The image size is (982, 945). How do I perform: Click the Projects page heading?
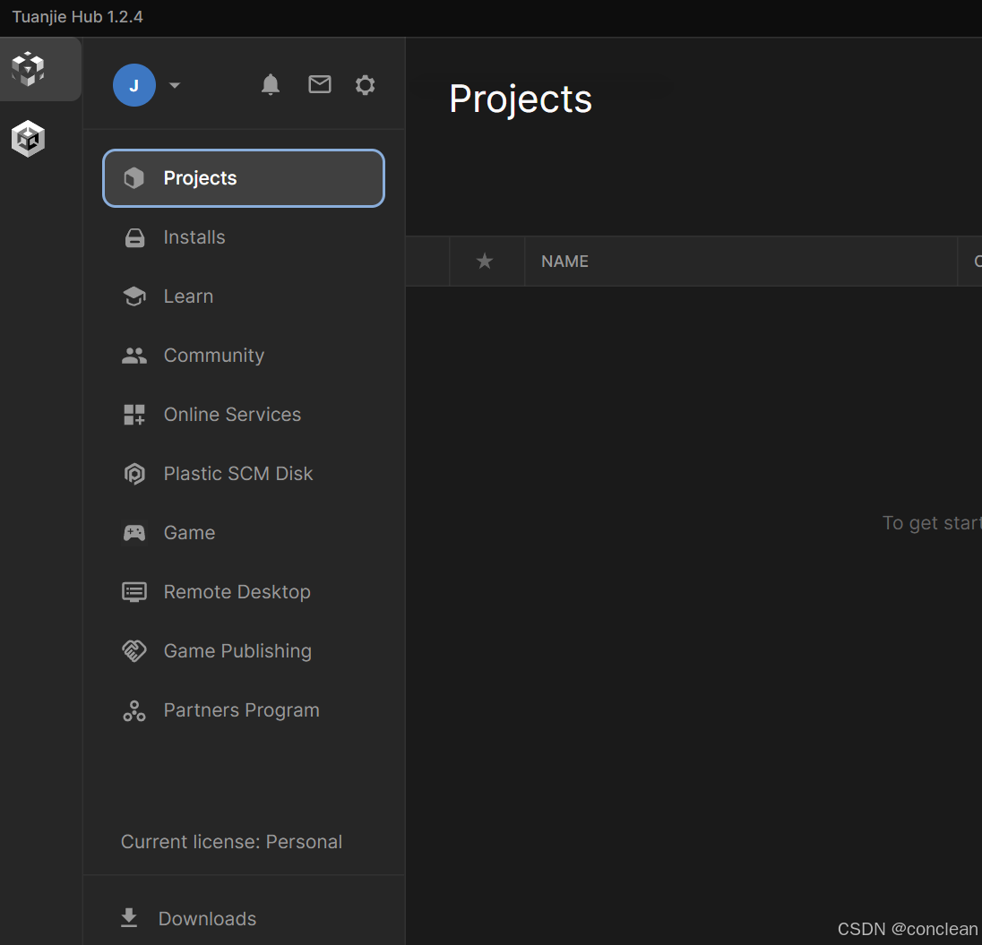click(521, 99)
